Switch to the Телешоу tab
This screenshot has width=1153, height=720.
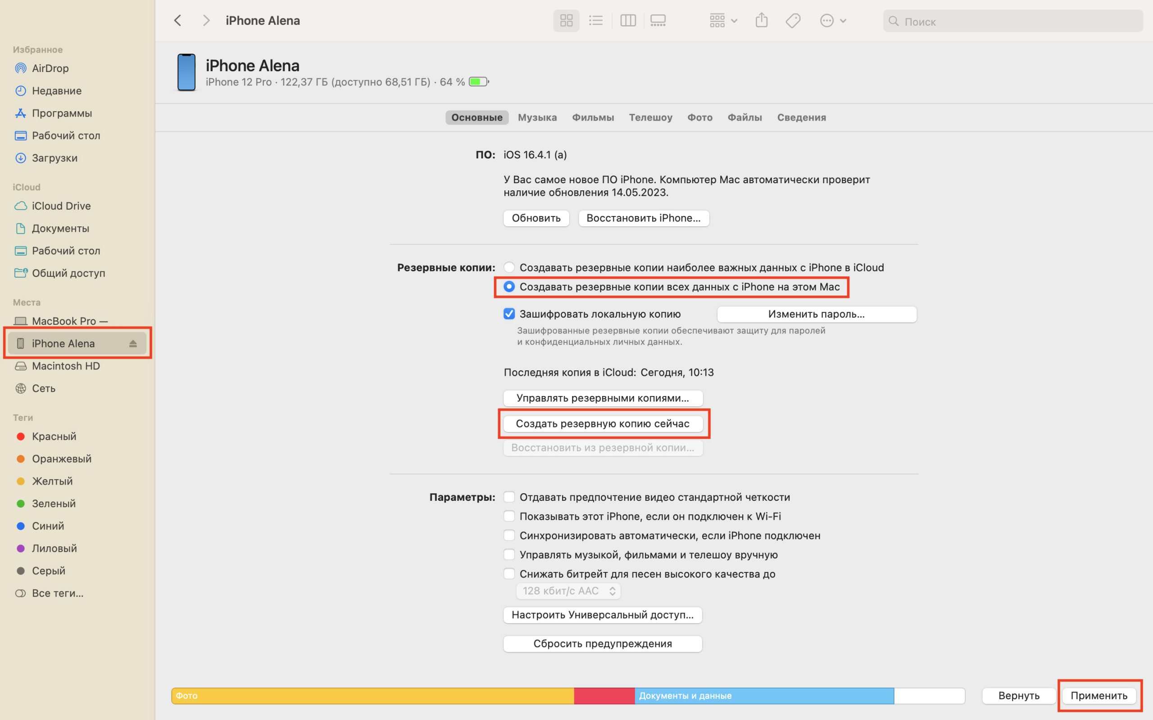pyautogui.click(x=650, y=117)
